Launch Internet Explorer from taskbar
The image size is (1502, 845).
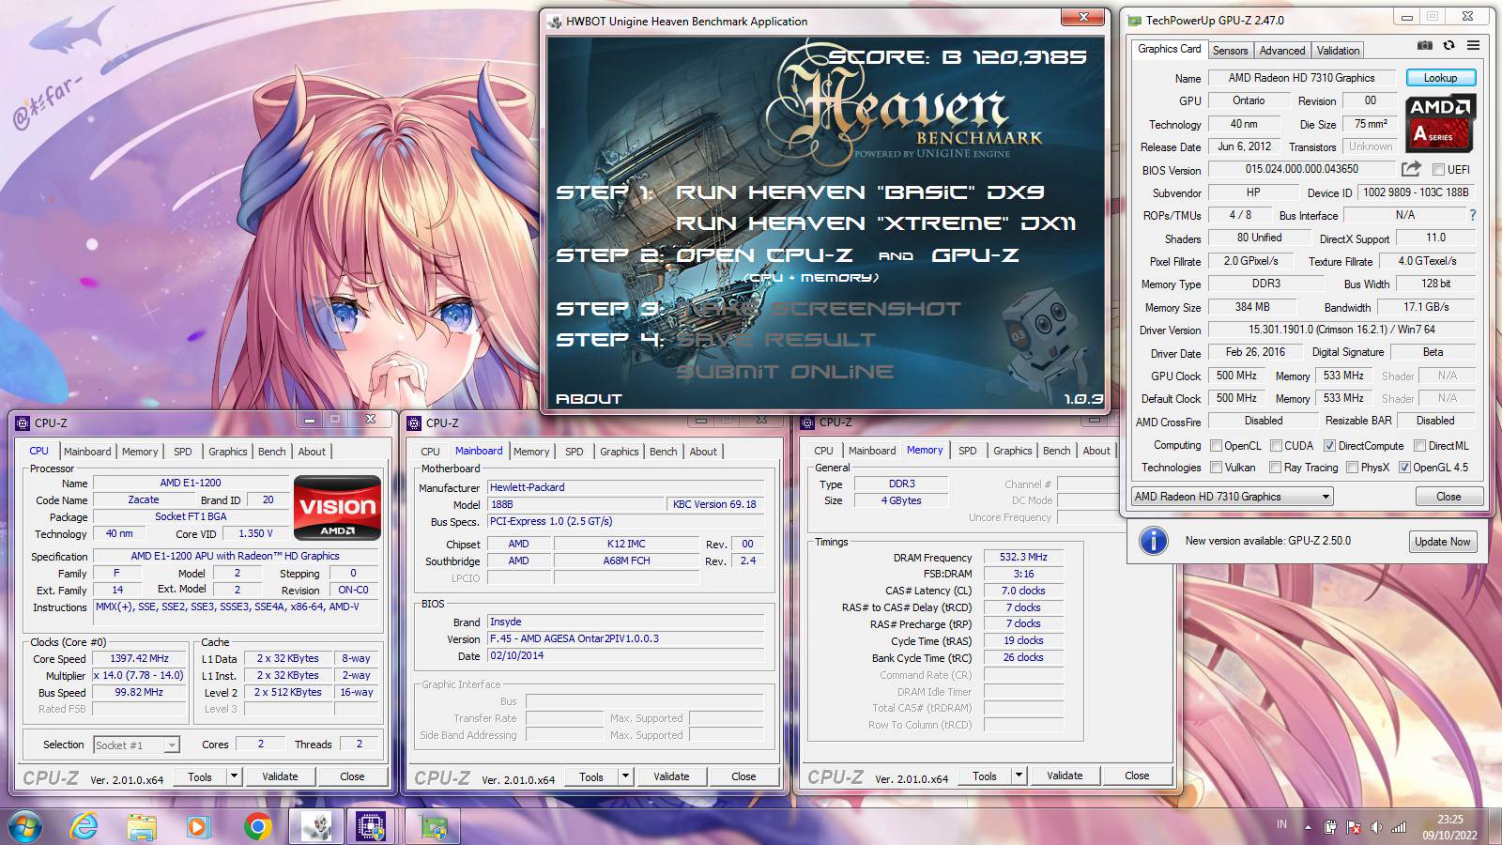(x=84, y=826)
